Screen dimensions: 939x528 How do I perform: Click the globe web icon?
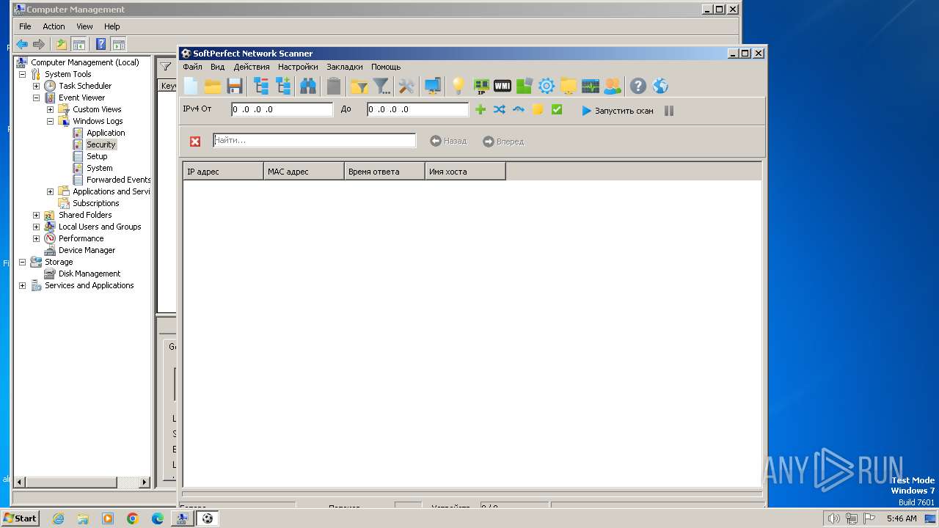(660, 87)
